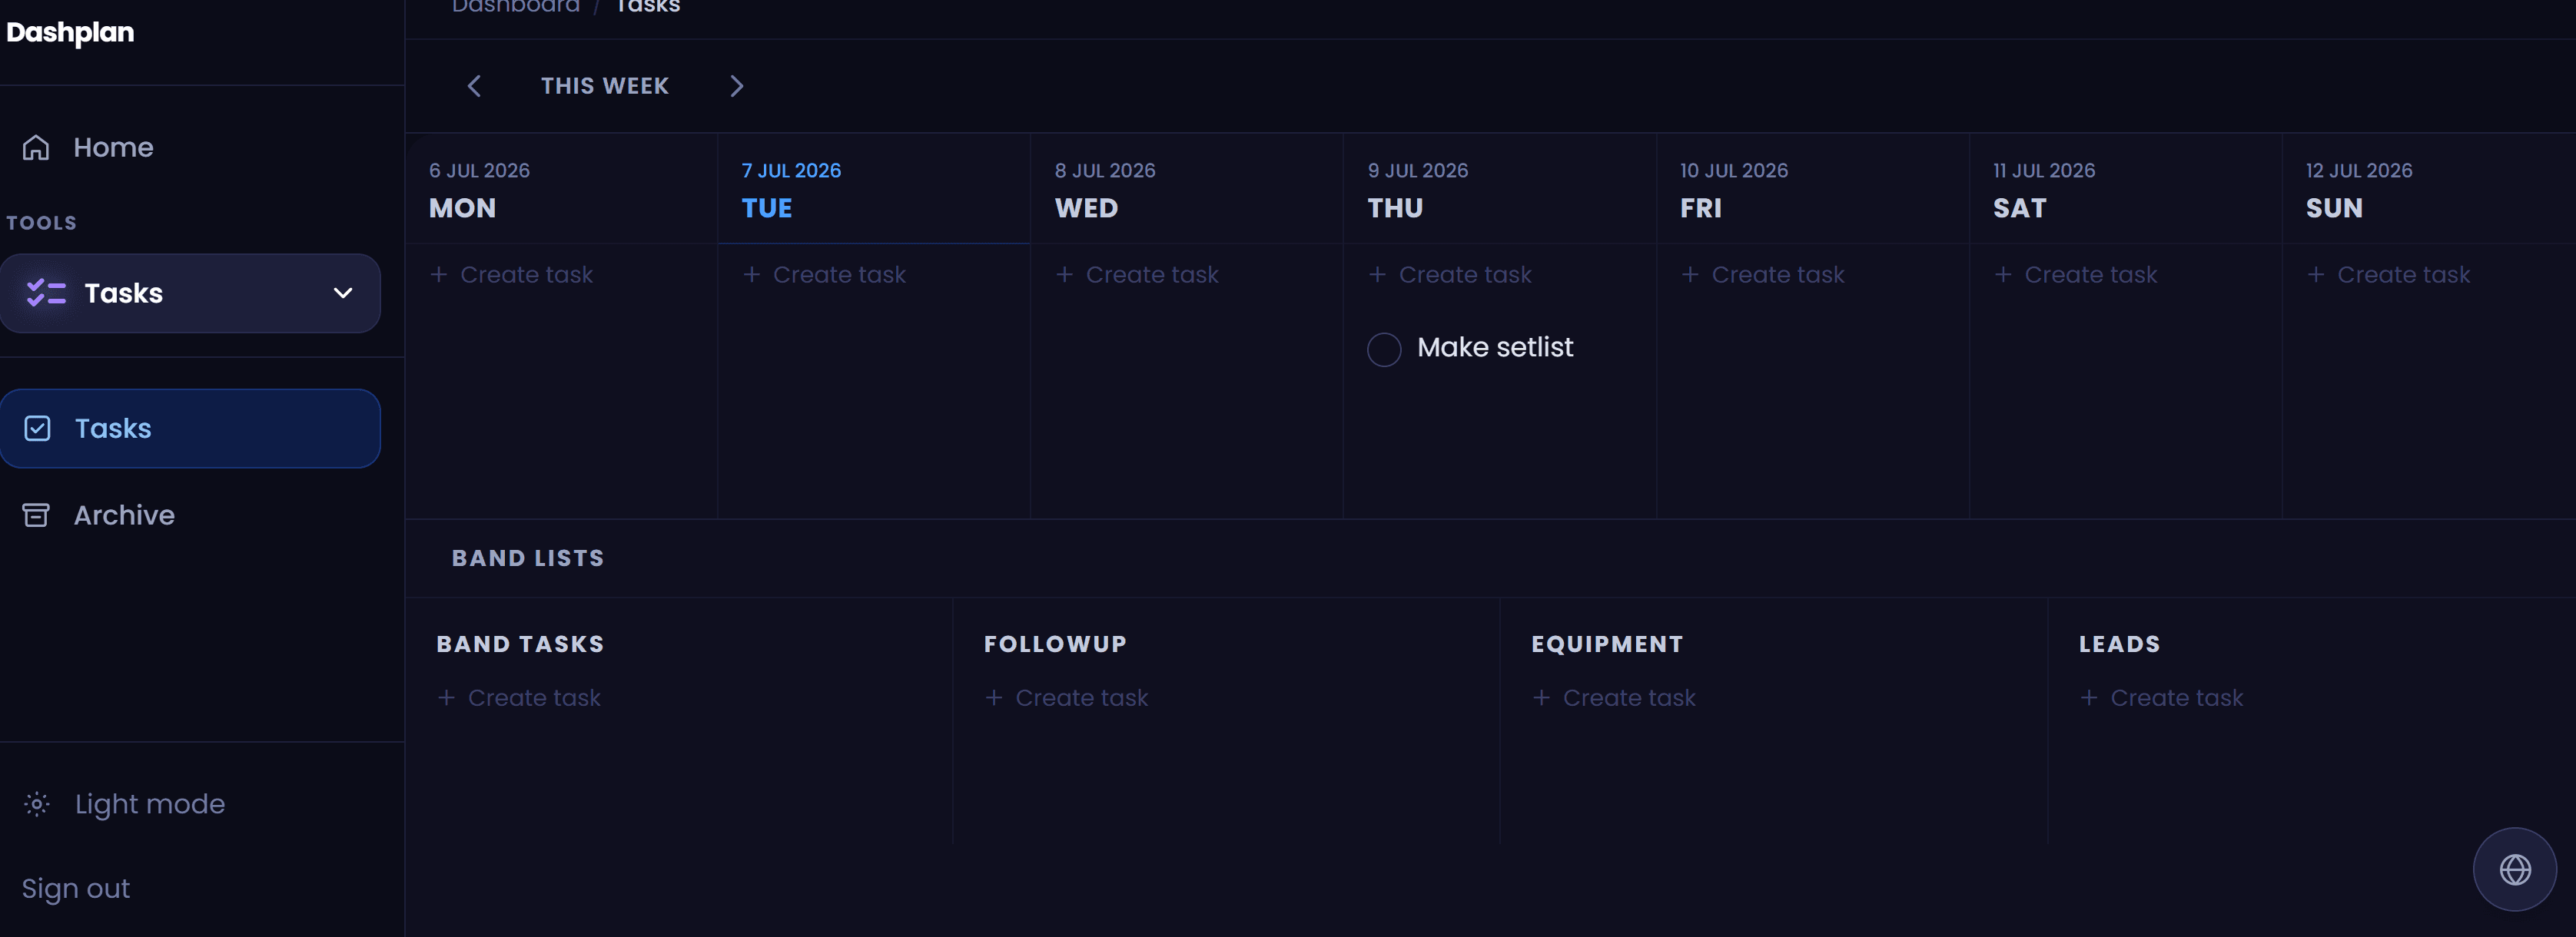Click the FOLLOWUP list title
2576x937 pixels.
[x=1055, y=644]
